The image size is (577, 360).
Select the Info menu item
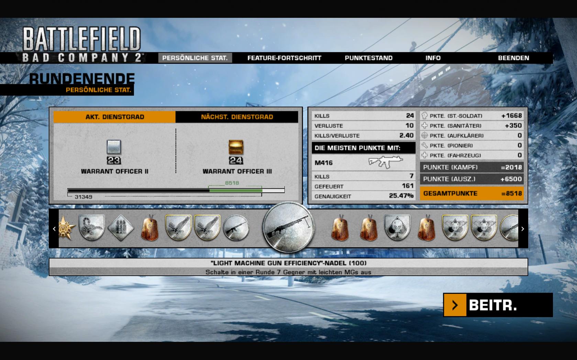click(x=433, y=58)
